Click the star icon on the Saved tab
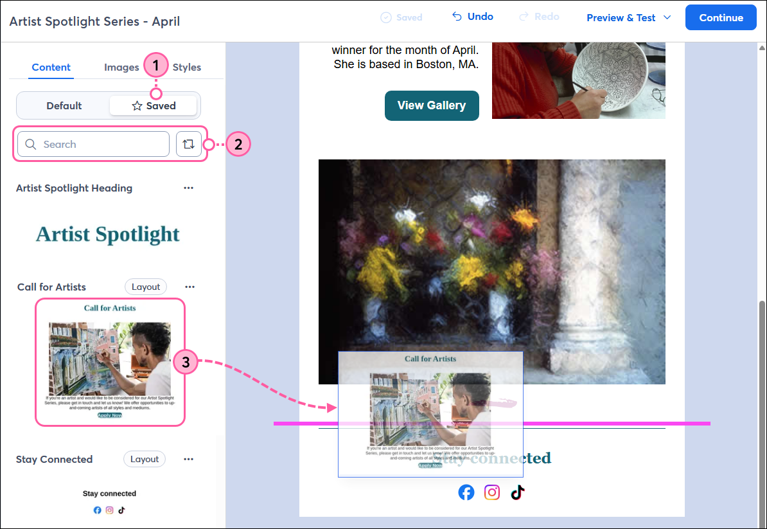Image resolution: width=767 pixels, height=529 pixels. point(137,105)
